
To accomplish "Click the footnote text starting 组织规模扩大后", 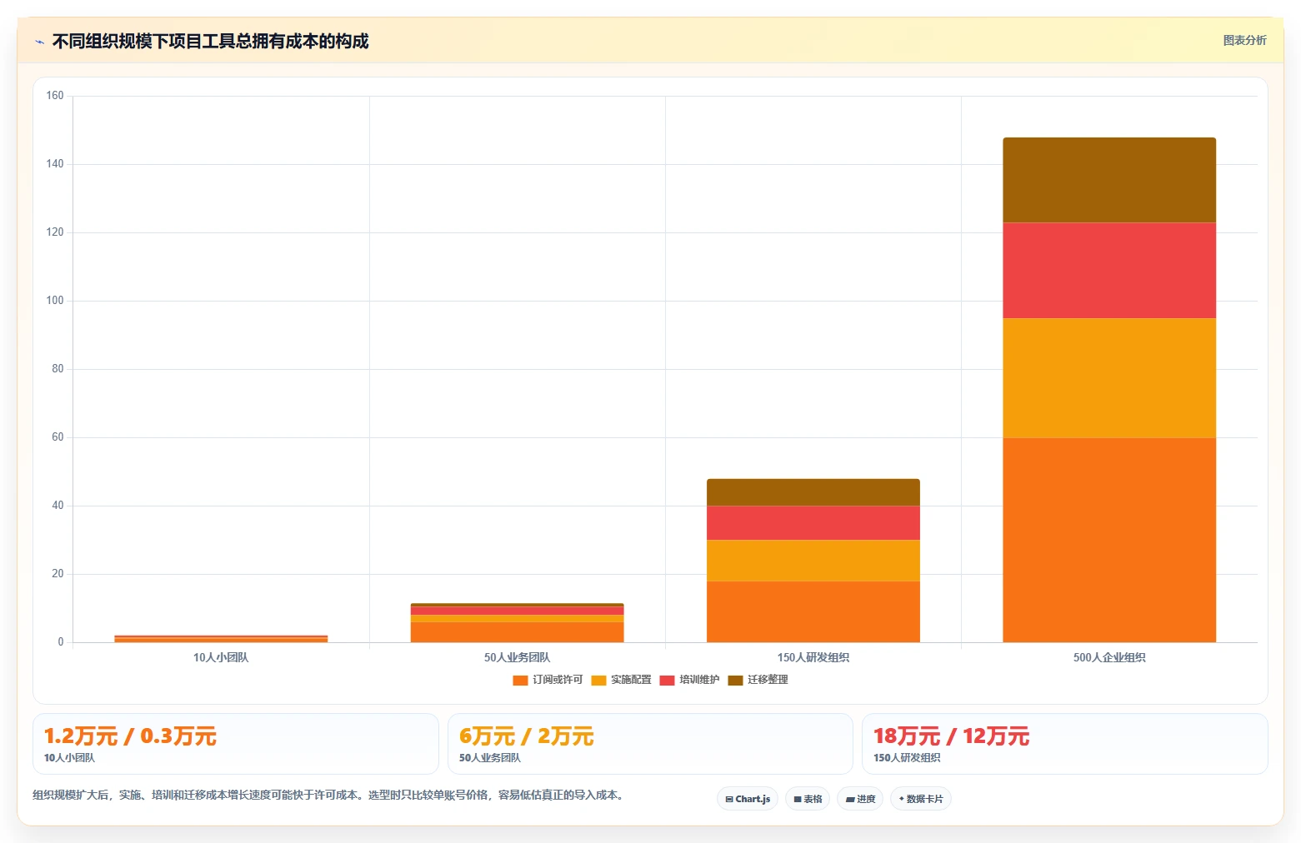I will (x=328, y=795).
